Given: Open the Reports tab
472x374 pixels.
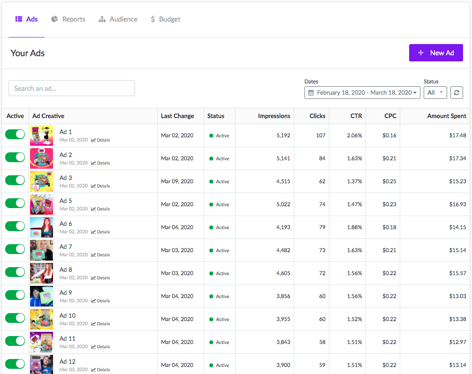Looking at the screenshot, I should coord(69,19).
